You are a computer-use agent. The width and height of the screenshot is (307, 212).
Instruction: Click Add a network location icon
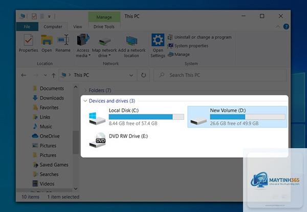(131, 41)
